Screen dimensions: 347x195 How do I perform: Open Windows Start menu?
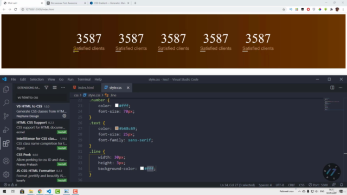click(x=4, y=191)
